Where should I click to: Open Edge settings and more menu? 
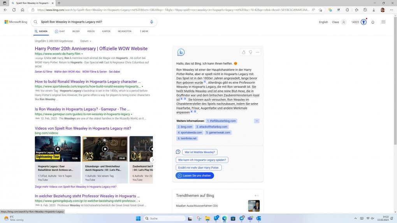coord(392,10)
